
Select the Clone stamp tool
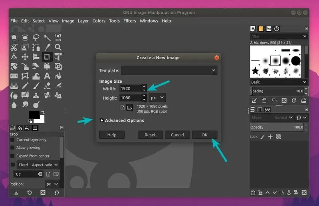[36, 95]
